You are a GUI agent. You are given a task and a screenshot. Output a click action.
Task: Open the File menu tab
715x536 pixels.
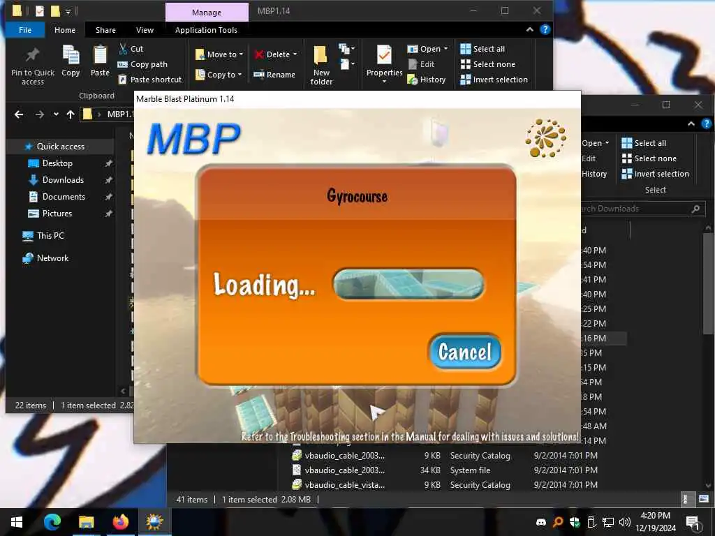(25, 30)
